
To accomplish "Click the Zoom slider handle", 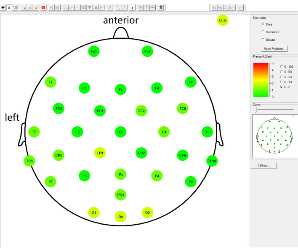I will (x=257, y=109).
